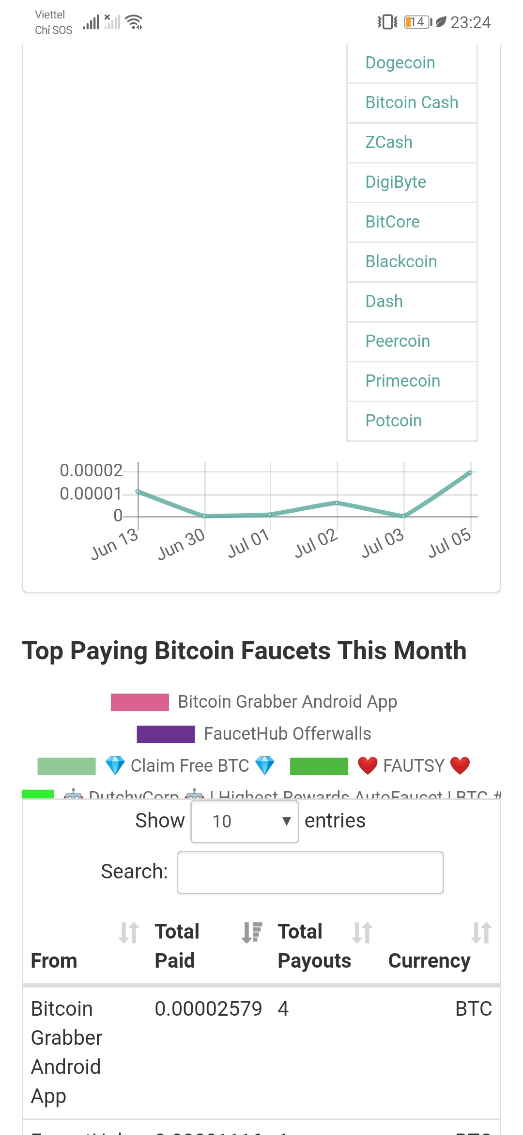Open the Show entries dropdown
This screenshot has height=1135, width=523.
click(x=245, y=821)
